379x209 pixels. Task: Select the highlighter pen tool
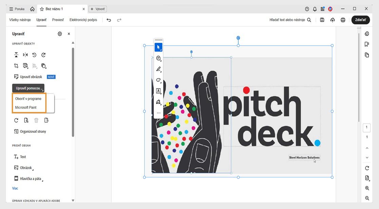click(158, 69)
